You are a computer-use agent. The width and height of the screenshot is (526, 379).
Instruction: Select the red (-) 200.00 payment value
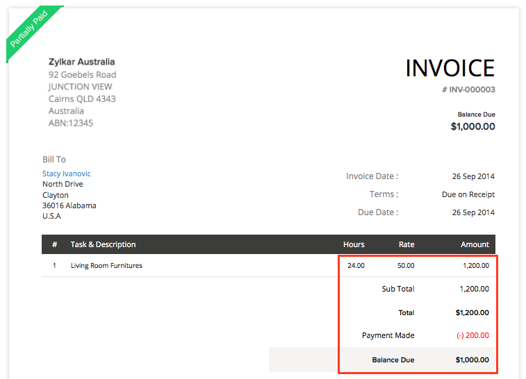[472, 335]
